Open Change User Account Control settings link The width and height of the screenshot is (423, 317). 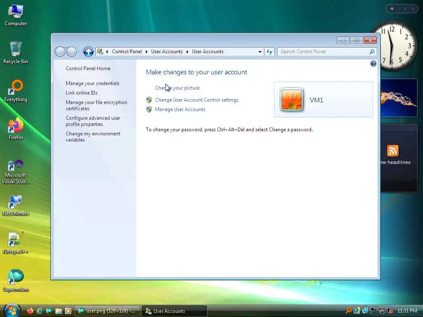point(196,100)
